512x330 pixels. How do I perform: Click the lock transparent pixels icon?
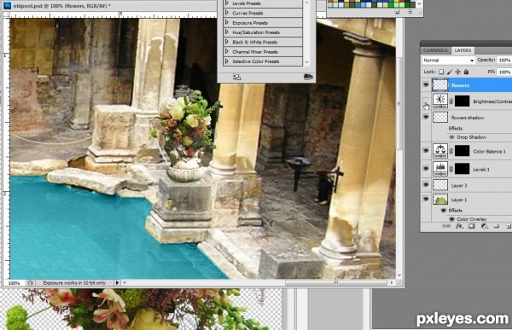click(441, 72)
